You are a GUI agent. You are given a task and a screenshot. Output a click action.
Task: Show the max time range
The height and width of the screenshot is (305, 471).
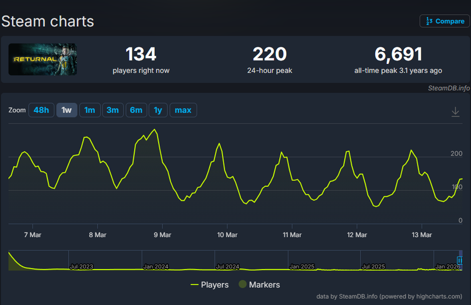point(183,110)
